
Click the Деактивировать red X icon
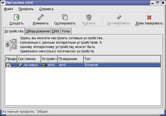(149, 18)
